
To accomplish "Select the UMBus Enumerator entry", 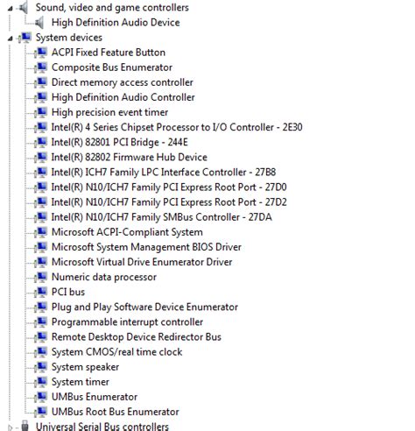I will pos(95,397).
